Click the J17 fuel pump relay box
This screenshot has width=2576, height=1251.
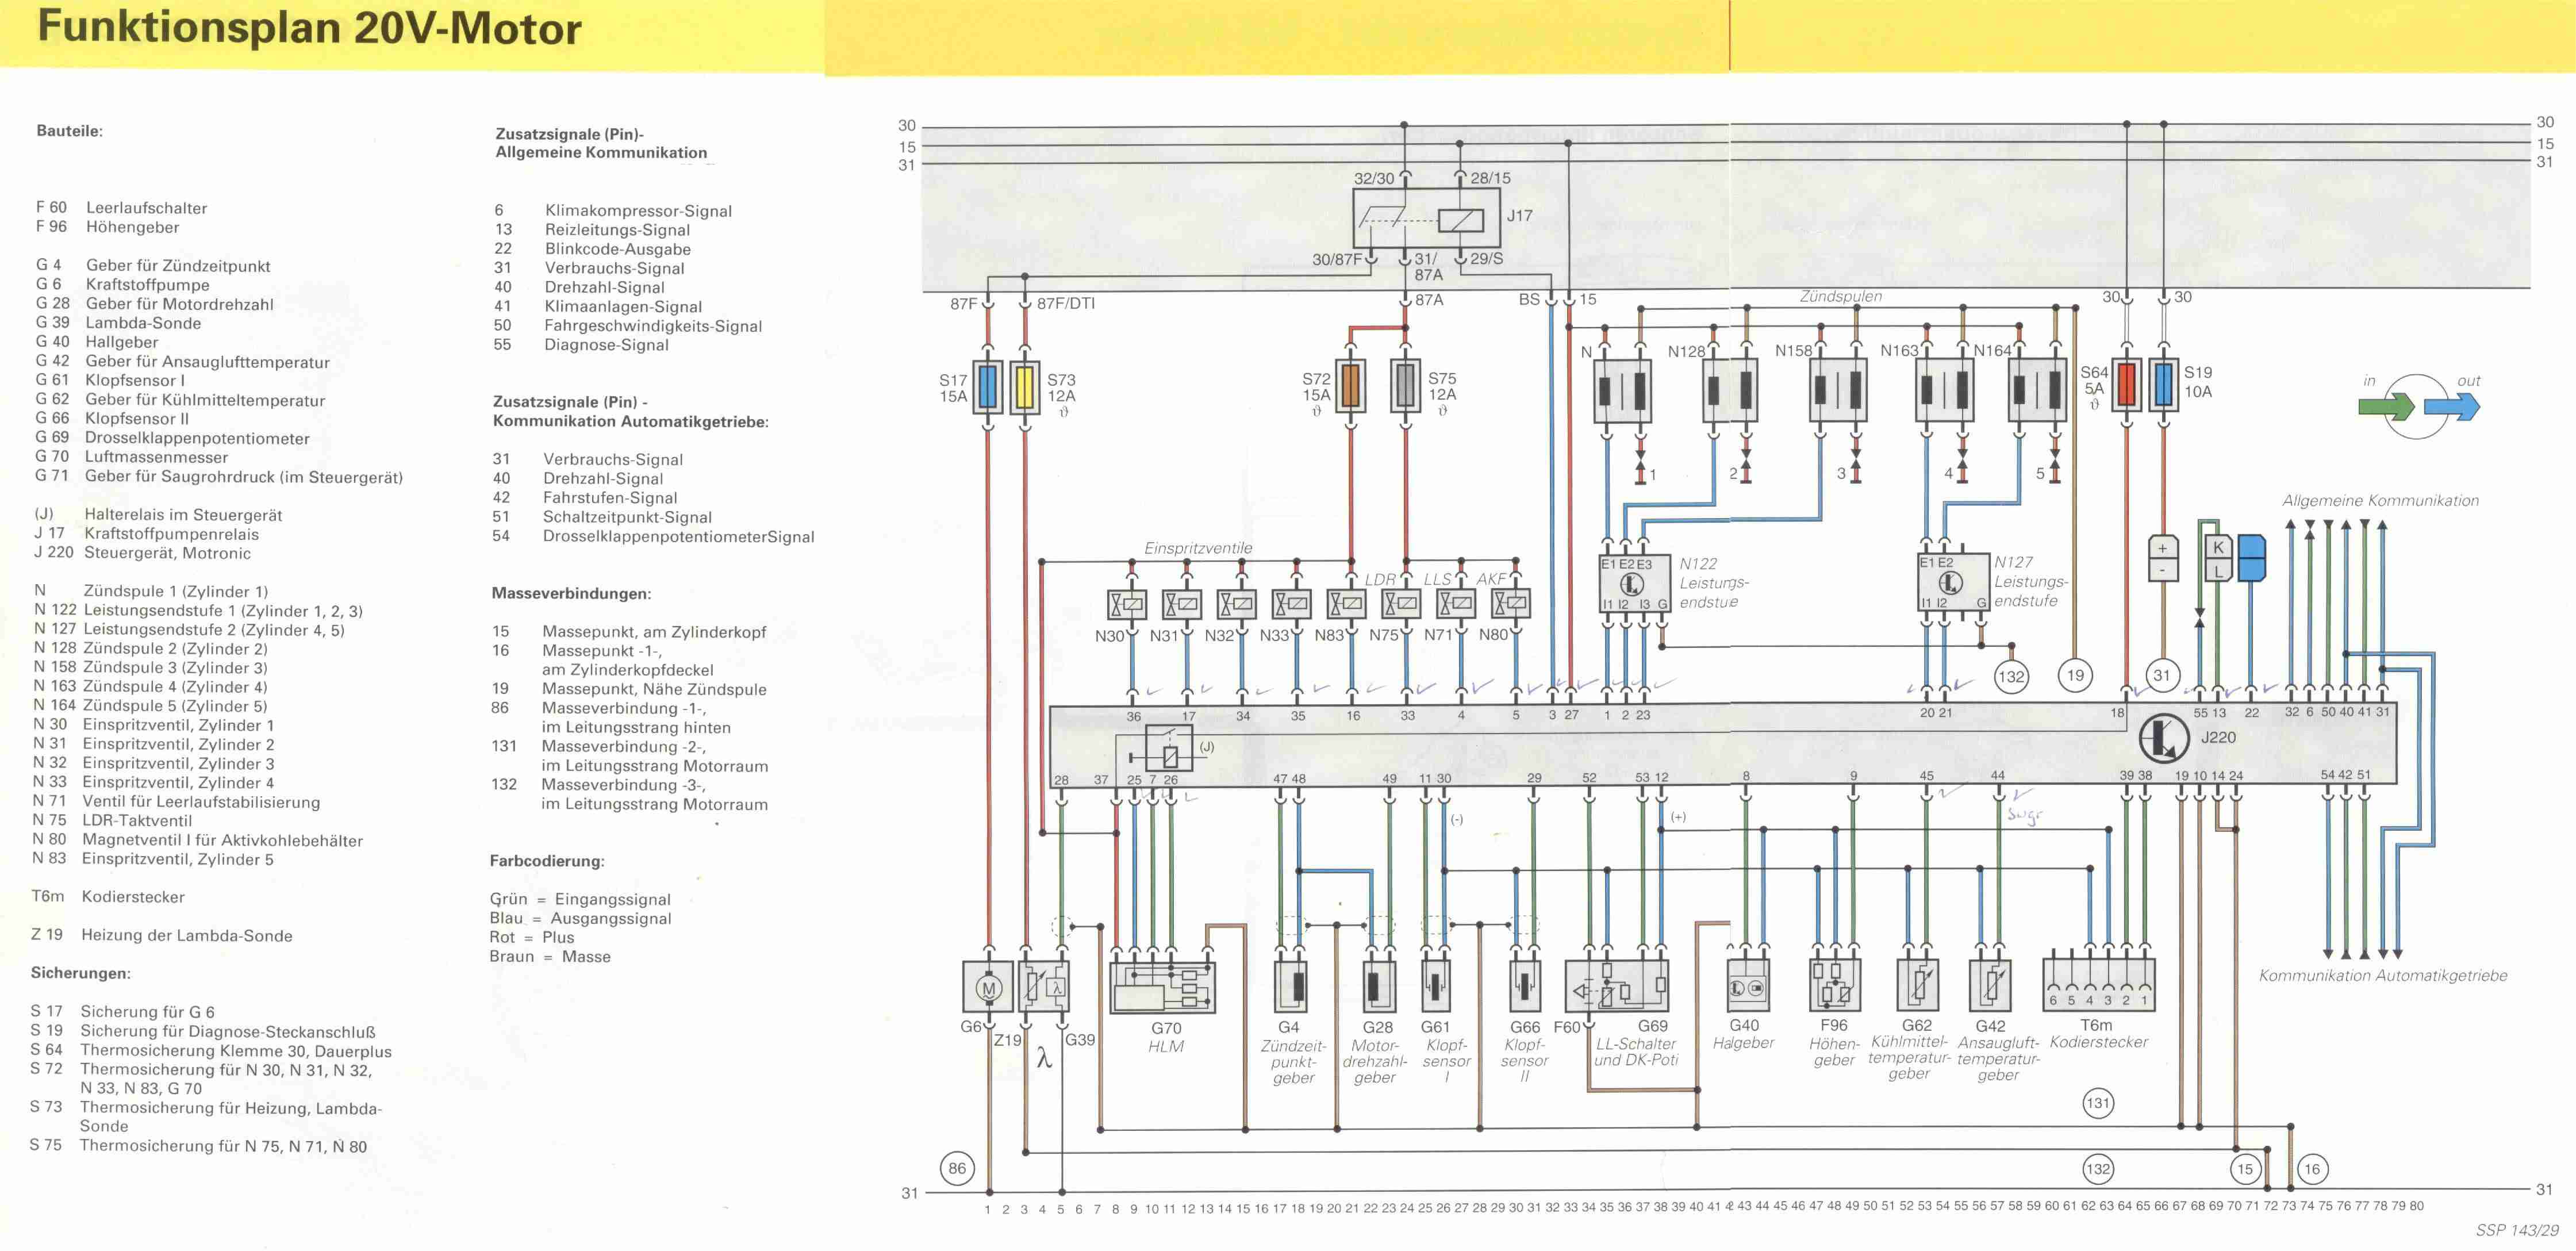coord(1427,218)
